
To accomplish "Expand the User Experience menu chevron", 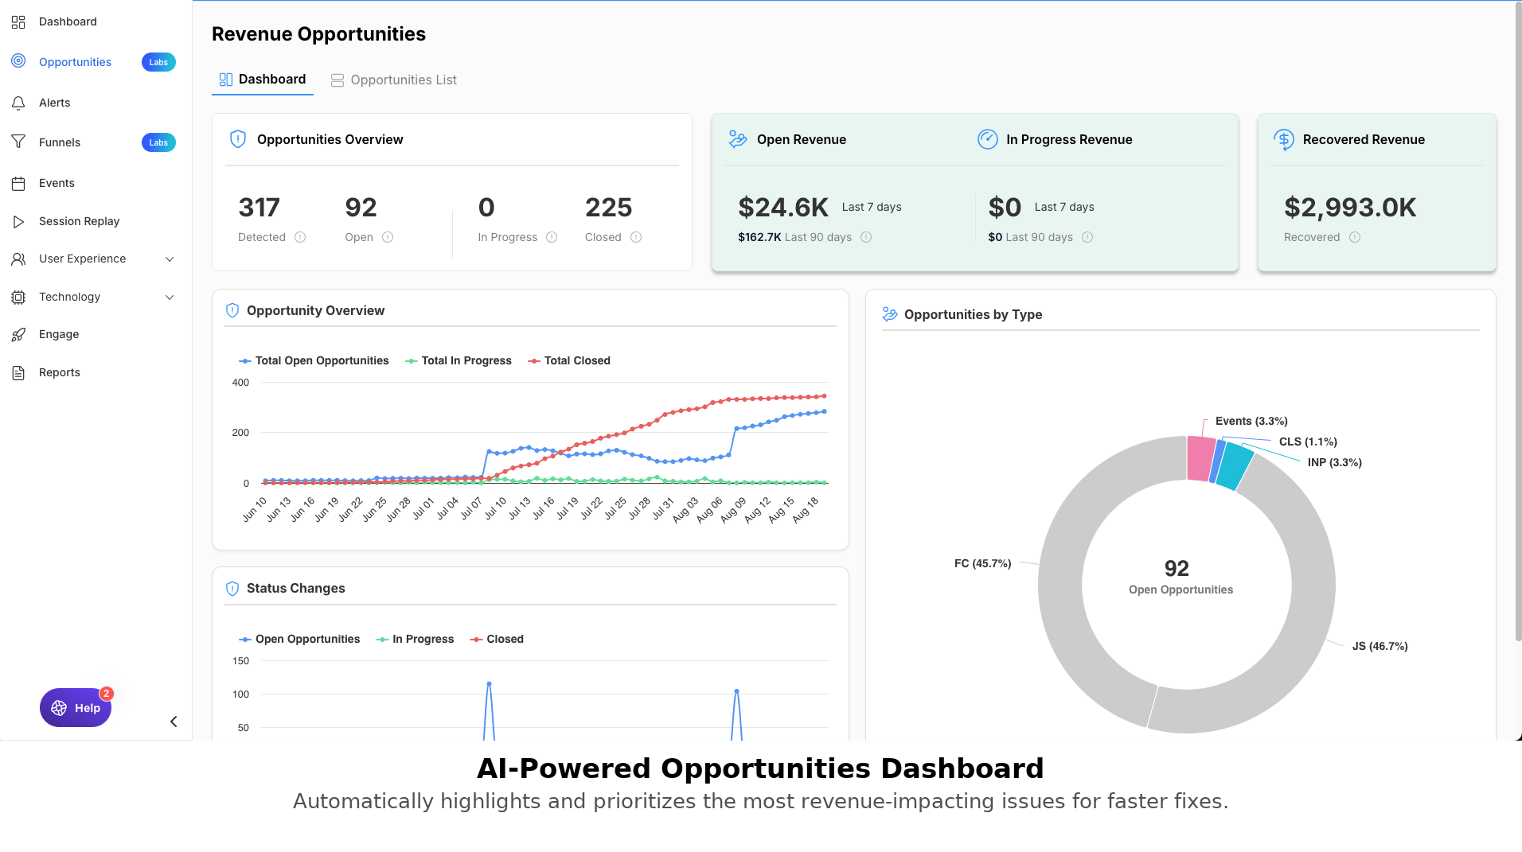I will coord(170,259).
